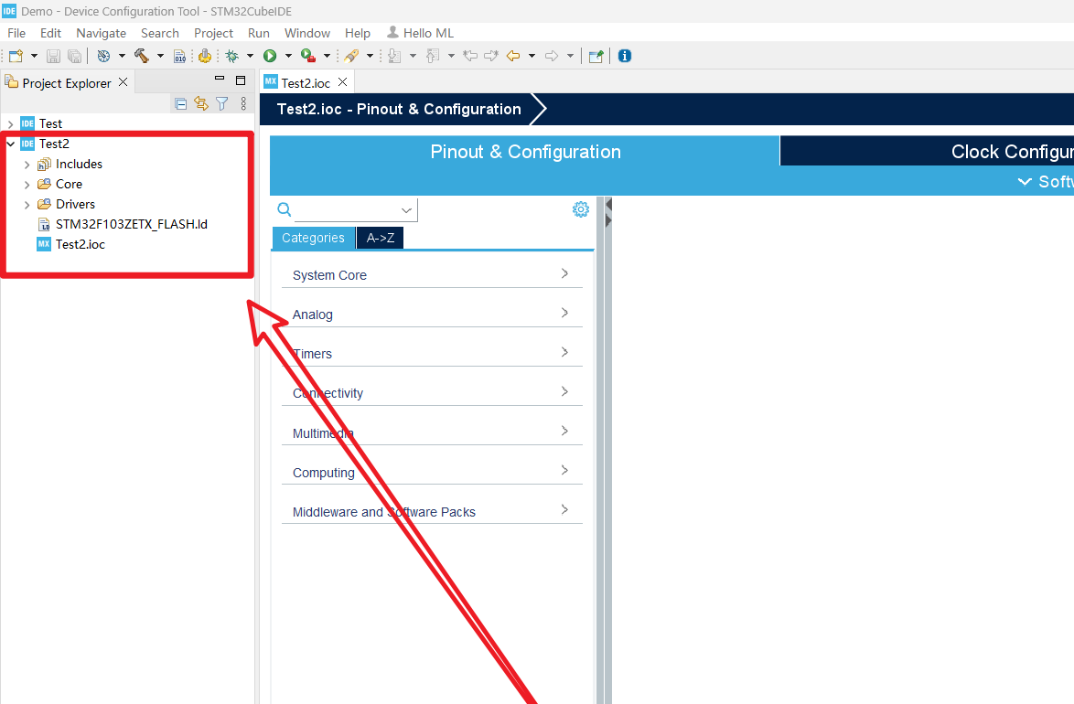
Task: Click the yellow Back navigation arrow
Action: point(513,56)
